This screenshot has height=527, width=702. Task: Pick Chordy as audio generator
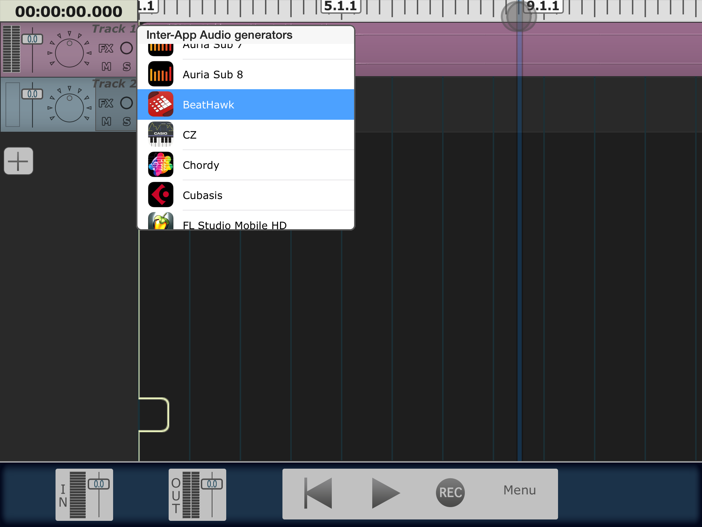(246, 165)
